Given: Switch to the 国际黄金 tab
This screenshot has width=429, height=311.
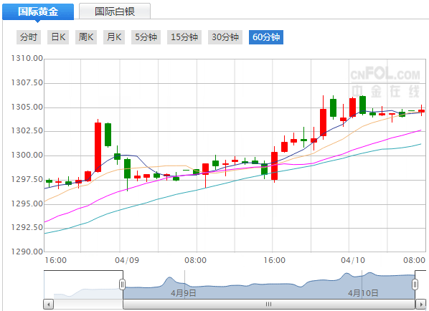Looking at the screenshot, I should pyautogui.click(x=38, y=11).
